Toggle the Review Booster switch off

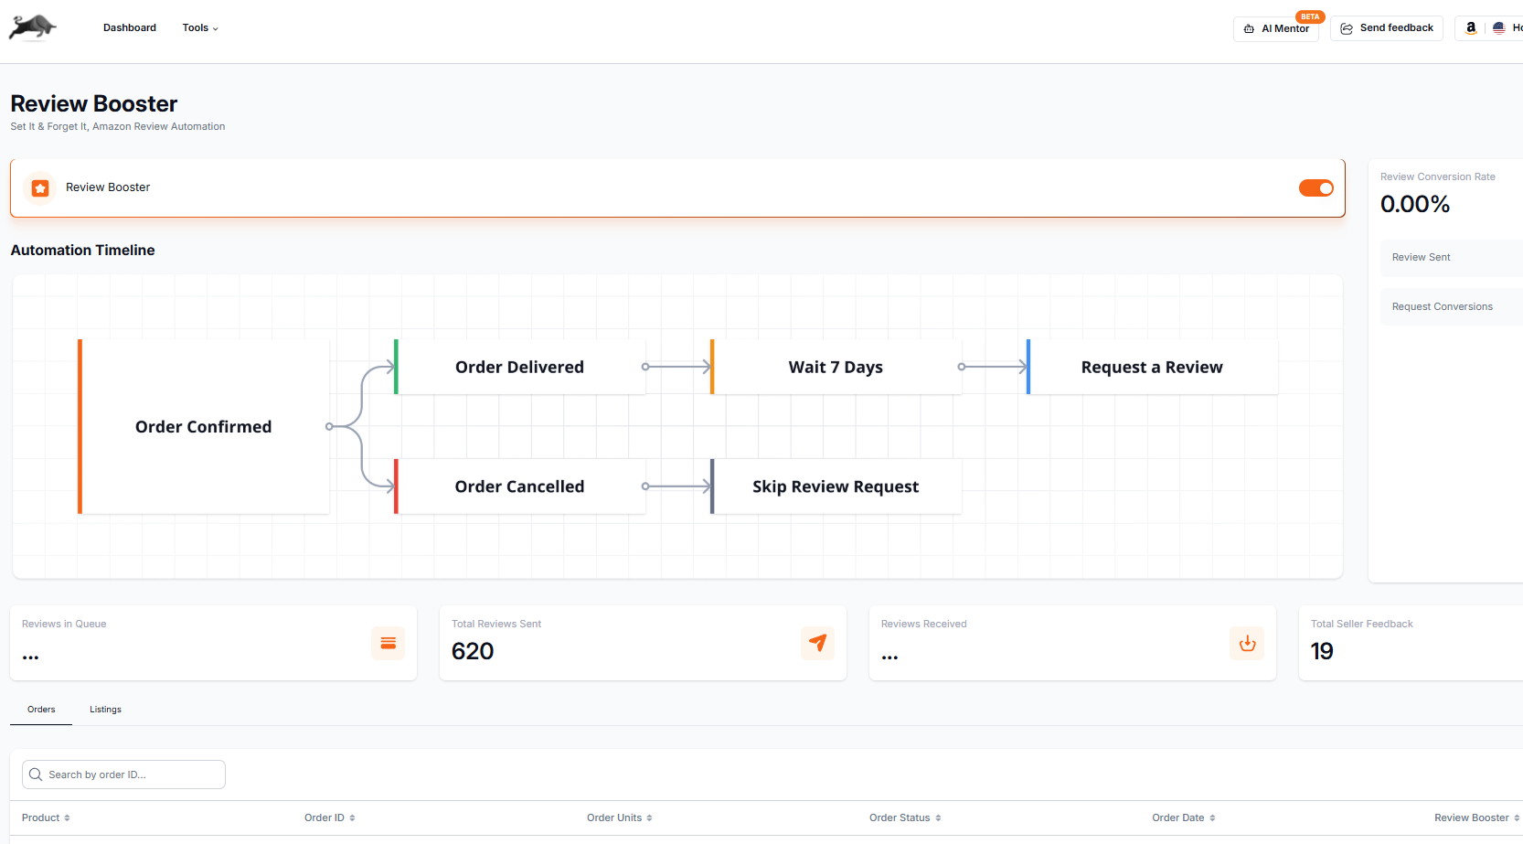1316,187
